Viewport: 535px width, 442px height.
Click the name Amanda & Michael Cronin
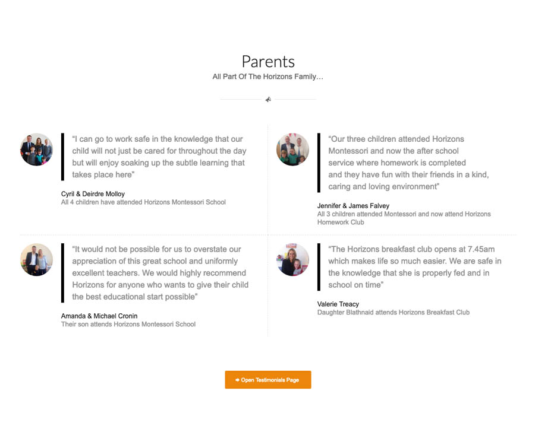[99, 316]
